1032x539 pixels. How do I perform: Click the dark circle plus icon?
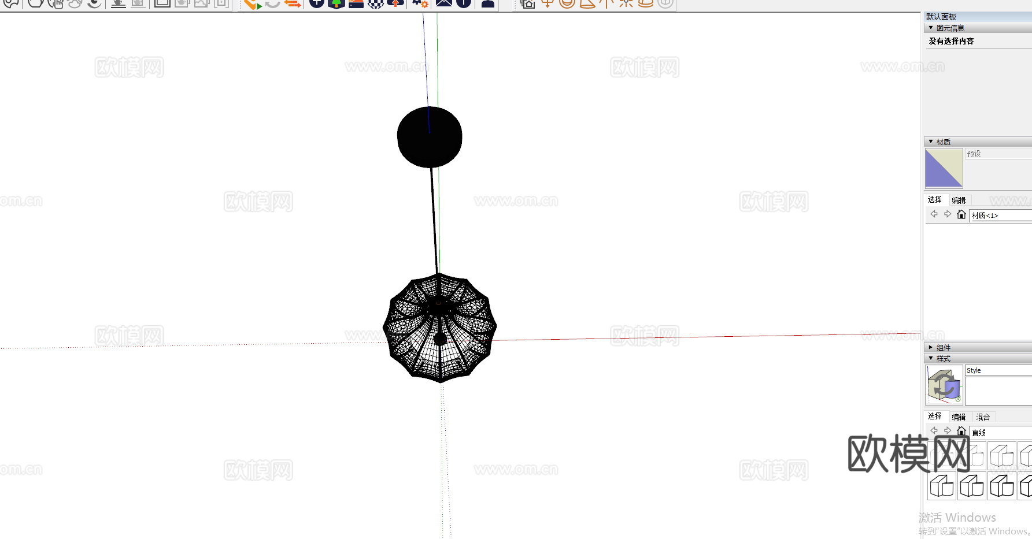[x=317, y=3]
